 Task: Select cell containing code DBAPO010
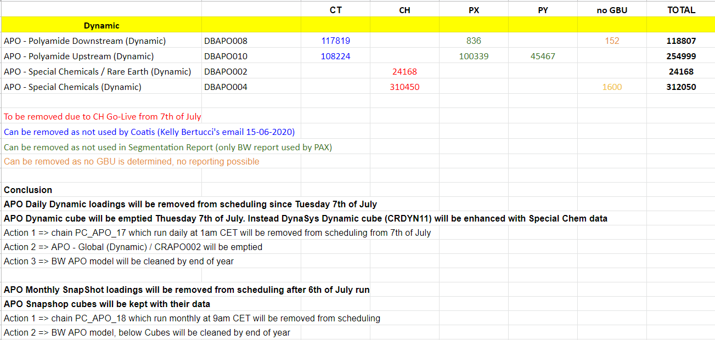226,56
